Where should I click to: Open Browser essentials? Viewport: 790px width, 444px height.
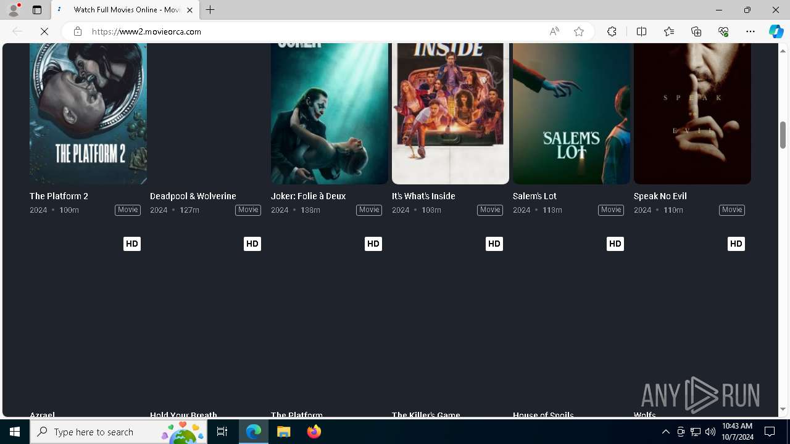723,31
